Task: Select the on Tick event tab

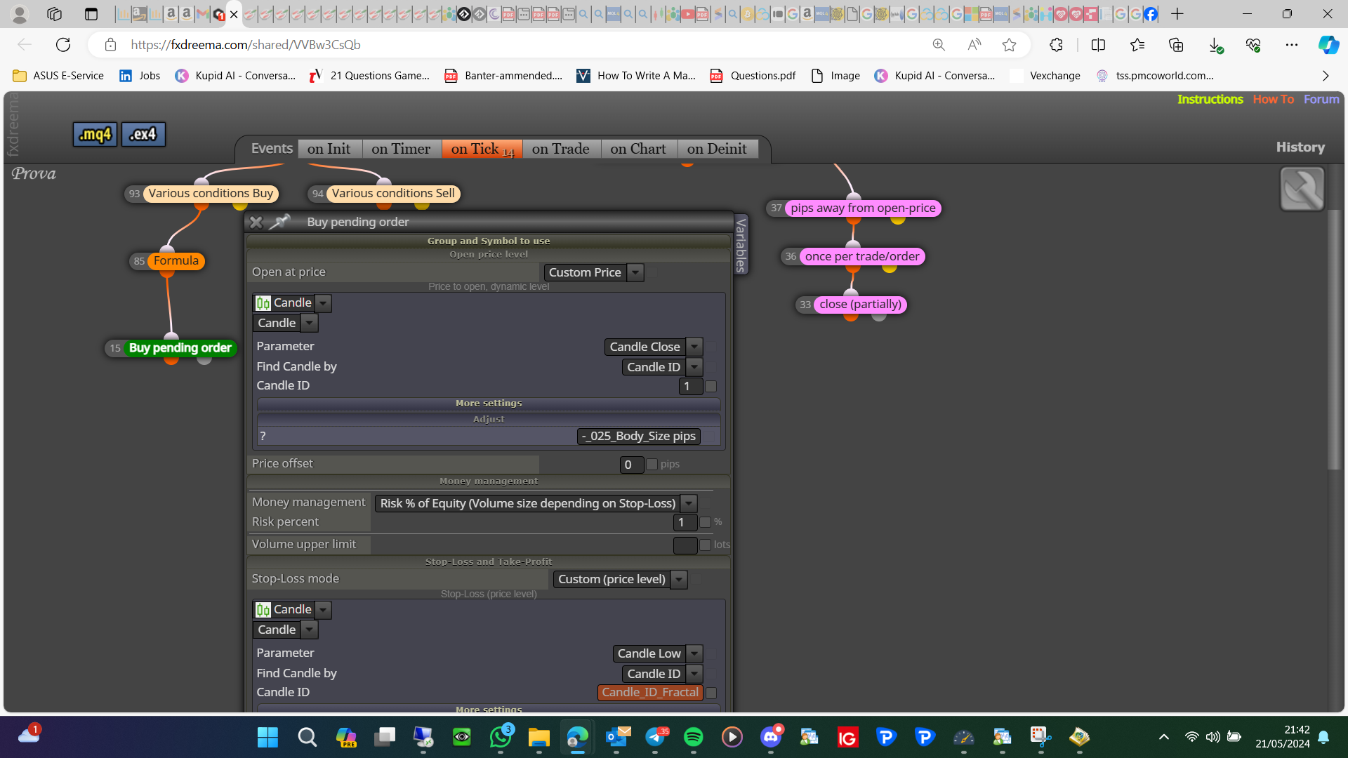Action: [x=482, y=149]
